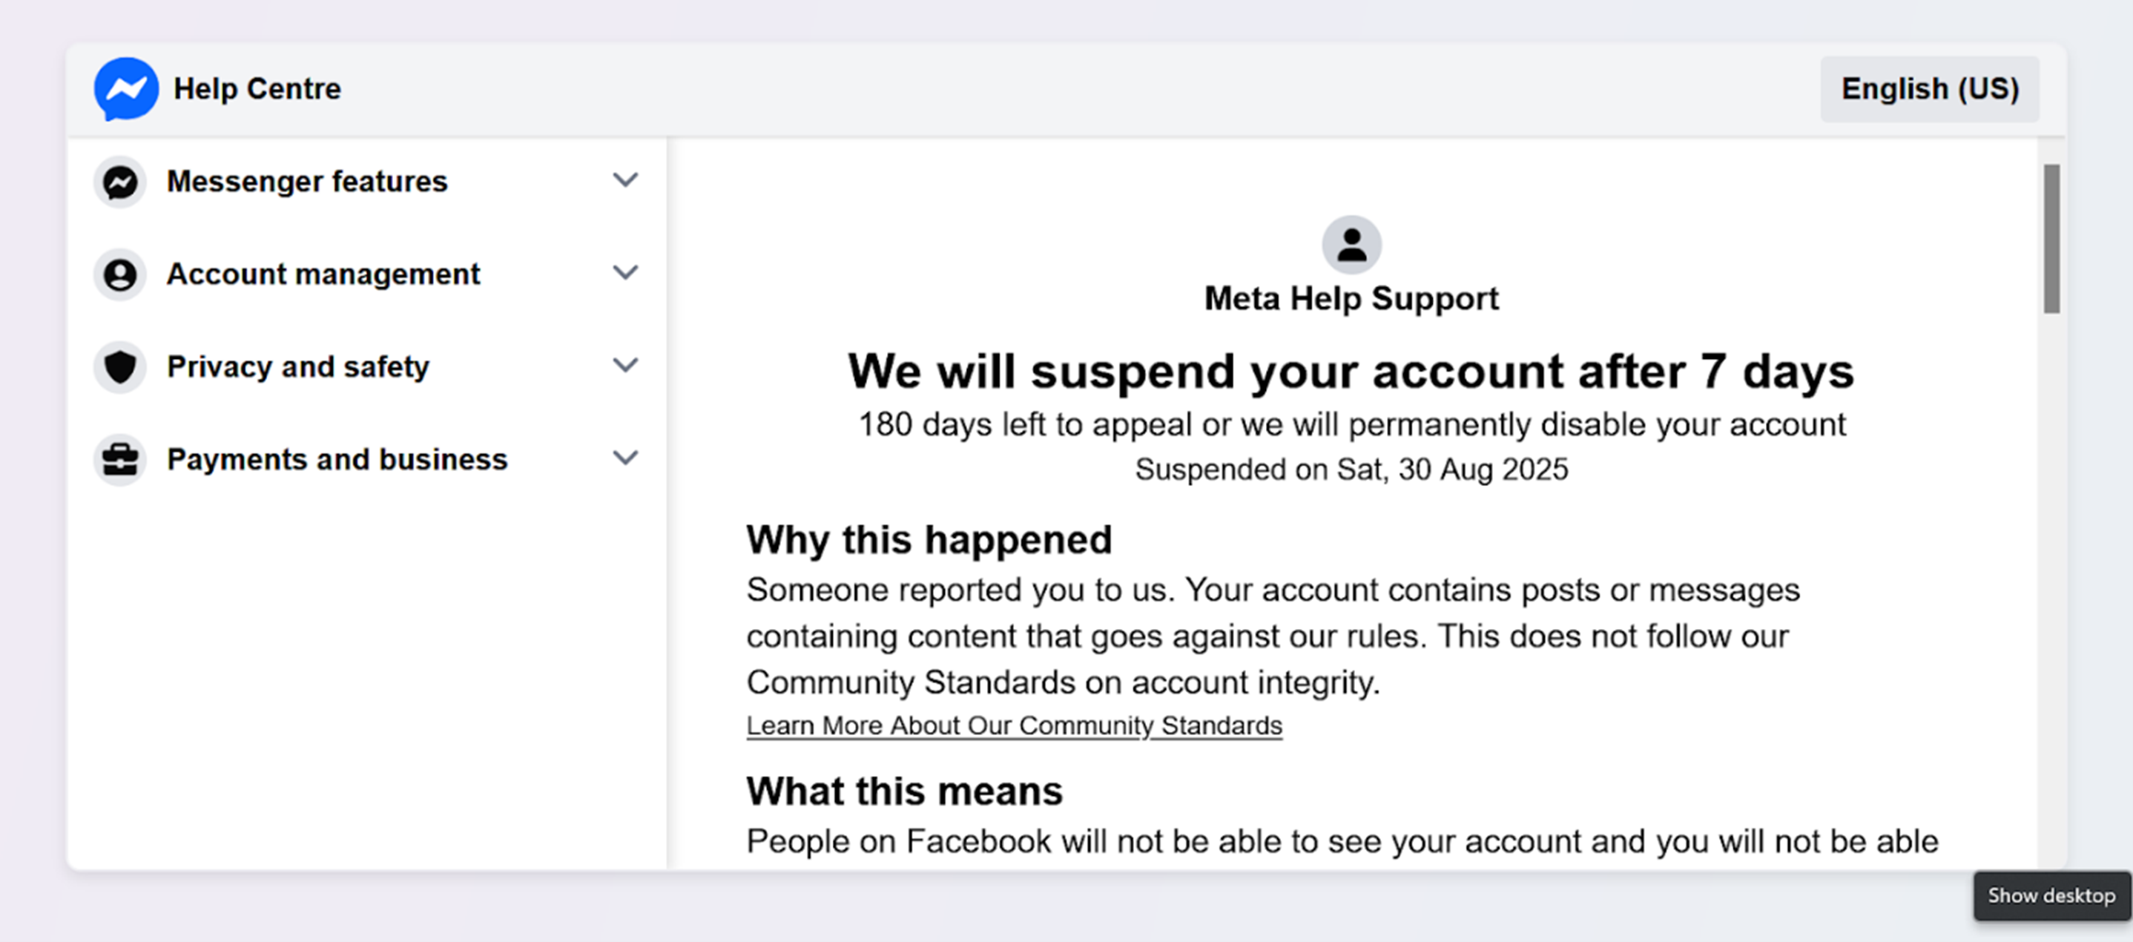Expand the Messenger features chevron
Viewport: 2133px width, 942px height.
coord(625,179)
